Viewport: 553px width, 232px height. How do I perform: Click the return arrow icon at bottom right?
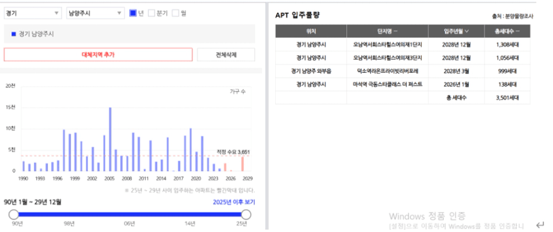[x=540, y=224]
